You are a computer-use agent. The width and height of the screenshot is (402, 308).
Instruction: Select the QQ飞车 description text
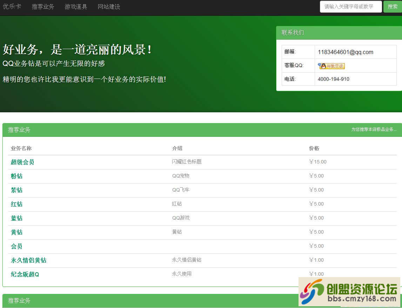click(181, 190)
